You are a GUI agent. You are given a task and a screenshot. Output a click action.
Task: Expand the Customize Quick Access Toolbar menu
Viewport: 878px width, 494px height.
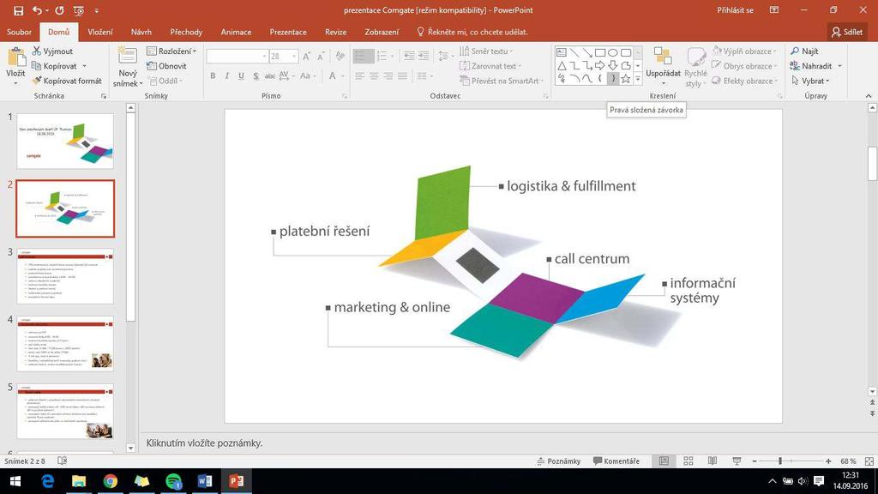click(x=96, y=10)
